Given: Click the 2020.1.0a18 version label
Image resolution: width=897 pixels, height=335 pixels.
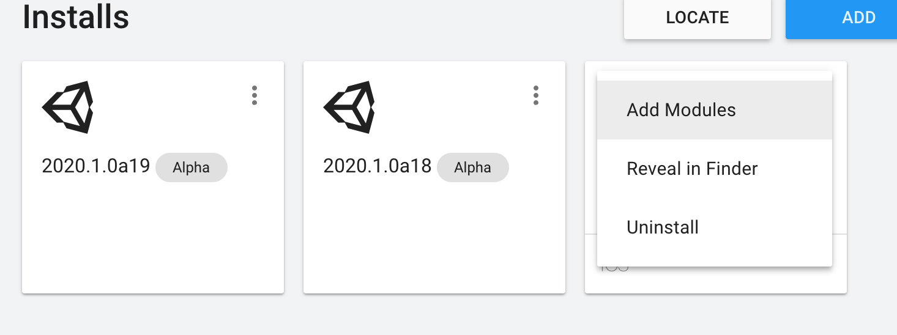Looking at the screenshot, I should point(378,166).
